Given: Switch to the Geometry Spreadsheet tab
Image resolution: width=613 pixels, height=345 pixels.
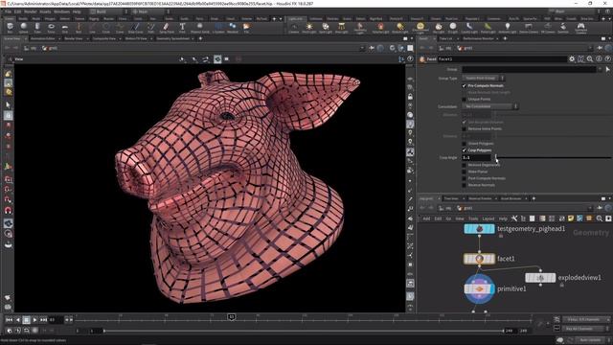Looking at the screenshot, I should point(172,38).
